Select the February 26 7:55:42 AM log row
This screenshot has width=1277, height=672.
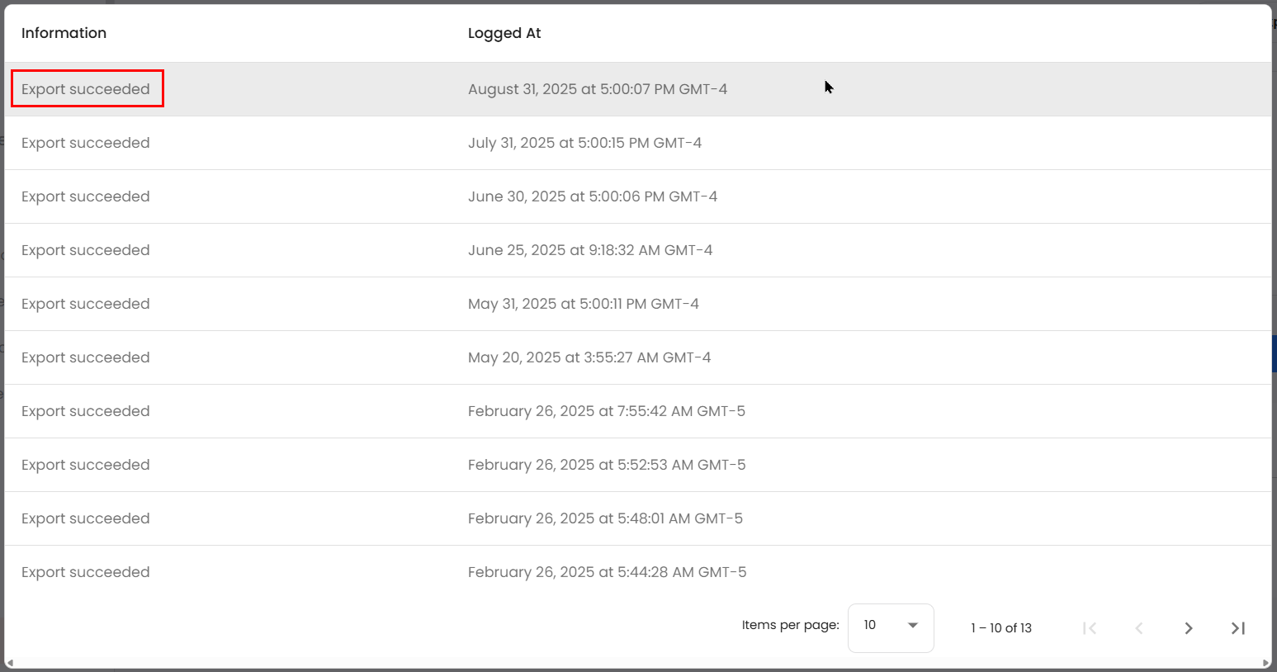point(606,411)
